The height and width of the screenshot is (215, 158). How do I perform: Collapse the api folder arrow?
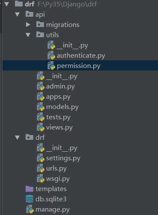point(18,15)
